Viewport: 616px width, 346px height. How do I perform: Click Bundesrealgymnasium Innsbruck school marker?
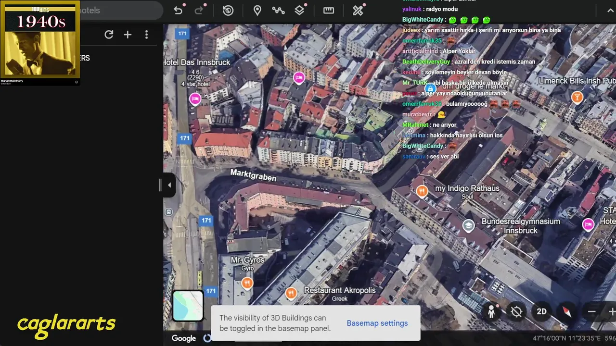click(469, 225)
